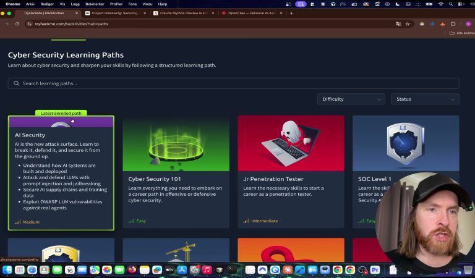Expand the Difficulty filter dropdown
475x278 pixels.
pos(351,99)
